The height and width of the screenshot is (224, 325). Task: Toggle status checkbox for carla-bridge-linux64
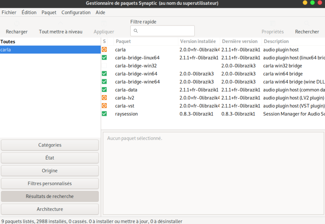pyautogui.click(x=104, y=58)
